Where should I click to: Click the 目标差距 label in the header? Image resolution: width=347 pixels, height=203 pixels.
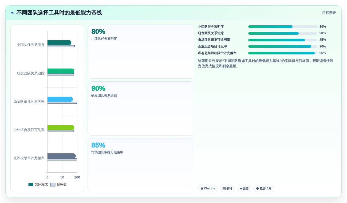coord(329,13)
